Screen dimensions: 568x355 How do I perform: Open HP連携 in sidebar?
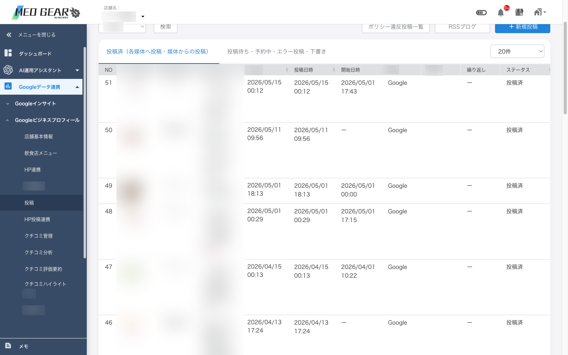[32, 170]
